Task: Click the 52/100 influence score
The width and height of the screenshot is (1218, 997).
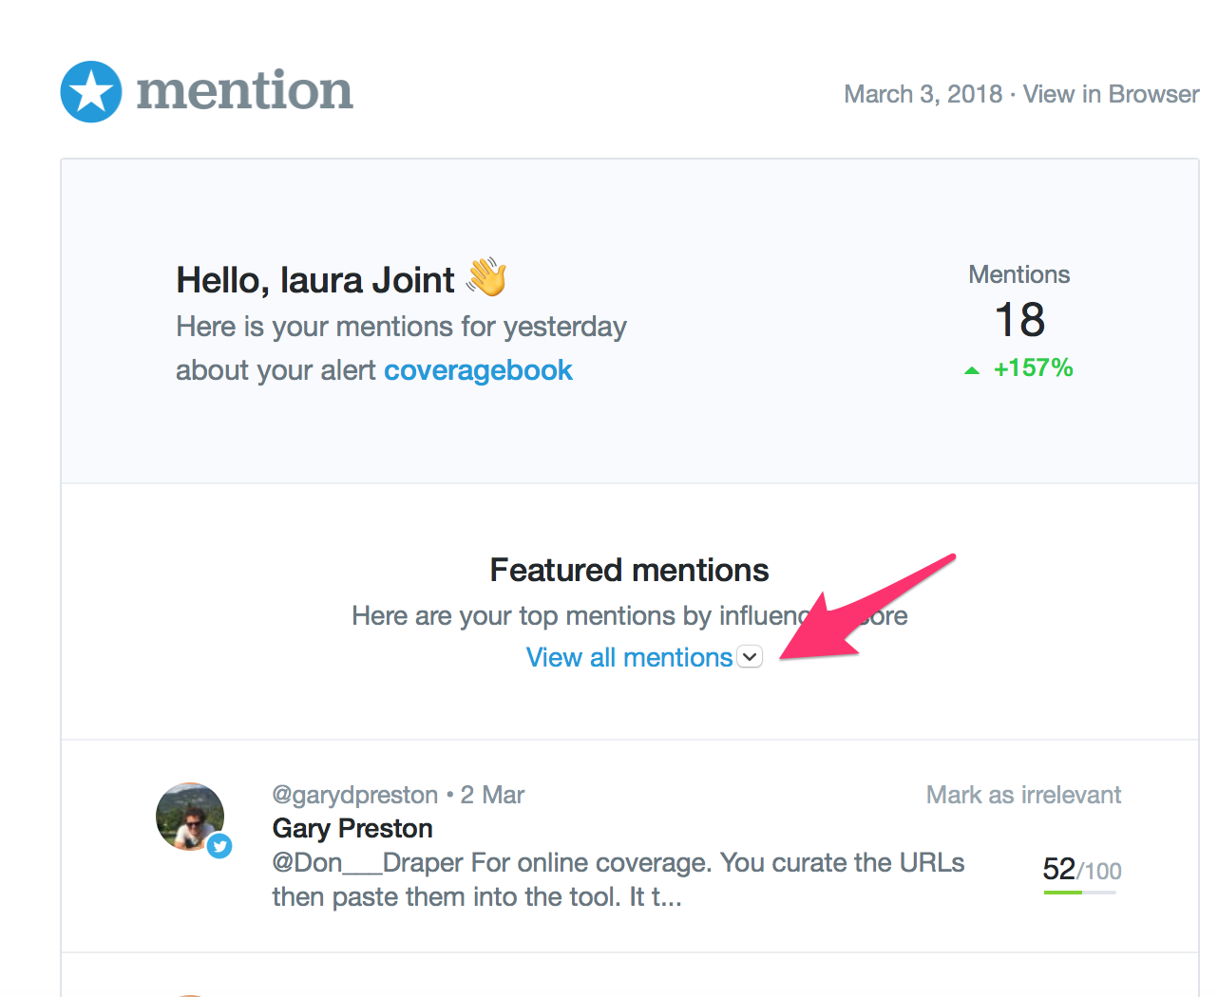Action: click(x=1081, y=870)
